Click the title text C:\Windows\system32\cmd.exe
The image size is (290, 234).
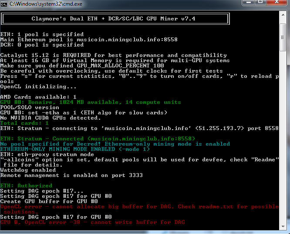(46, 4)
